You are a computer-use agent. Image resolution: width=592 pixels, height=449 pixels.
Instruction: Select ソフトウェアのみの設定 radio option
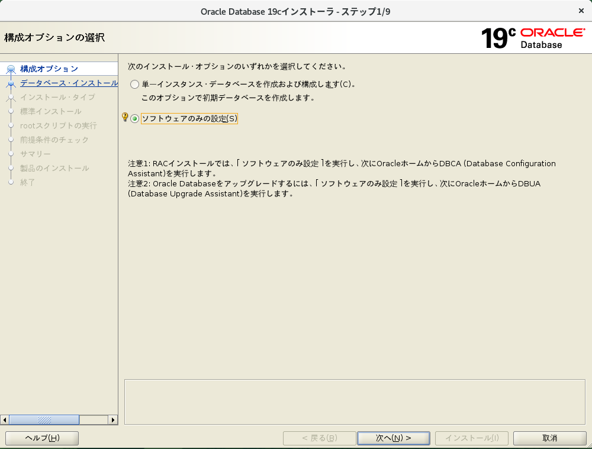pos(134,119)
